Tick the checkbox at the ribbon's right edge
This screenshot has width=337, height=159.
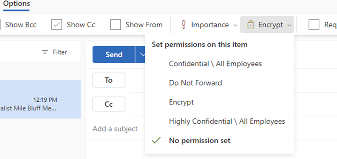[314, 25]
